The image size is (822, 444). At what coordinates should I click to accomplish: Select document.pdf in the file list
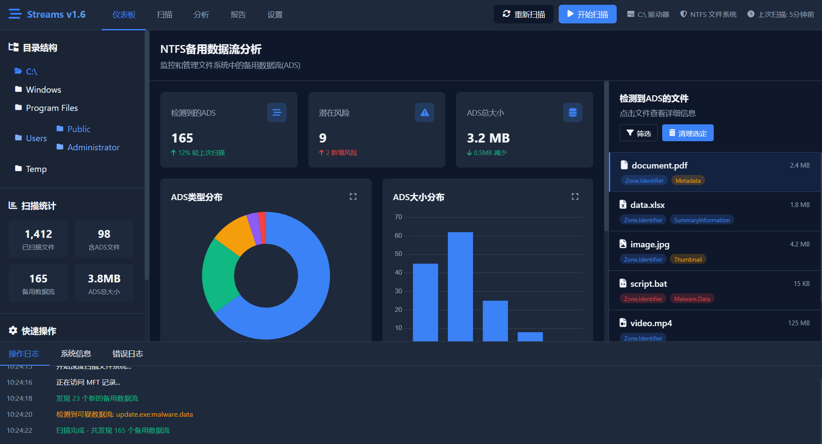(x=715, y=172)
